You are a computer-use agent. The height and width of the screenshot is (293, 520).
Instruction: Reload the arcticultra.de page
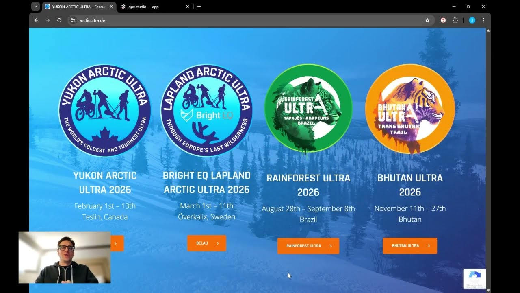click(x=59, y=20)
